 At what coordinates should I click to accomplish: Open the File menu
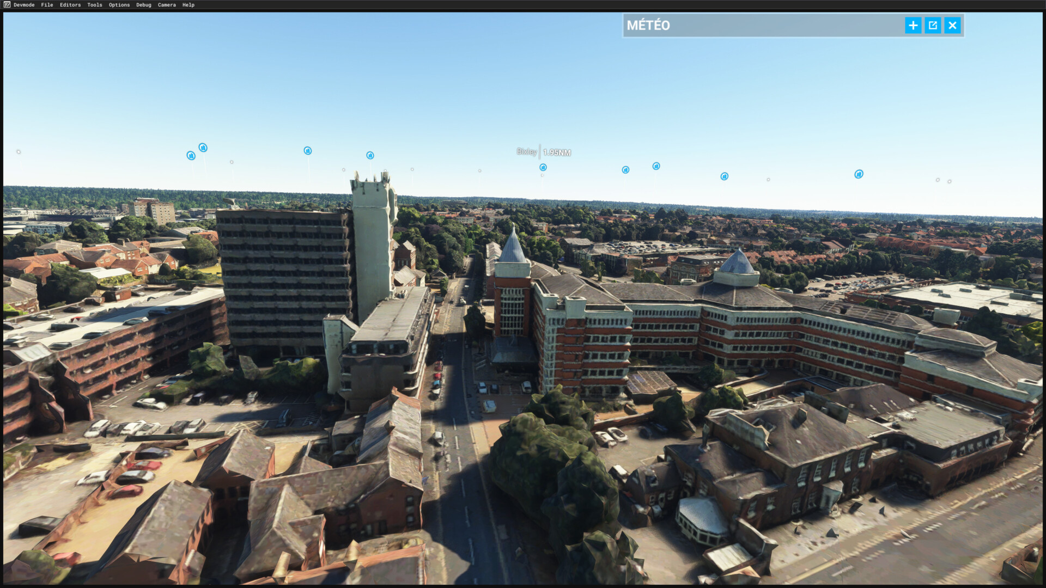tap(47, 5)
